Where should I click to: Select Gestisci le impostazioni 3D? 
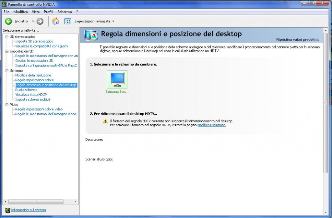[34, 61]
